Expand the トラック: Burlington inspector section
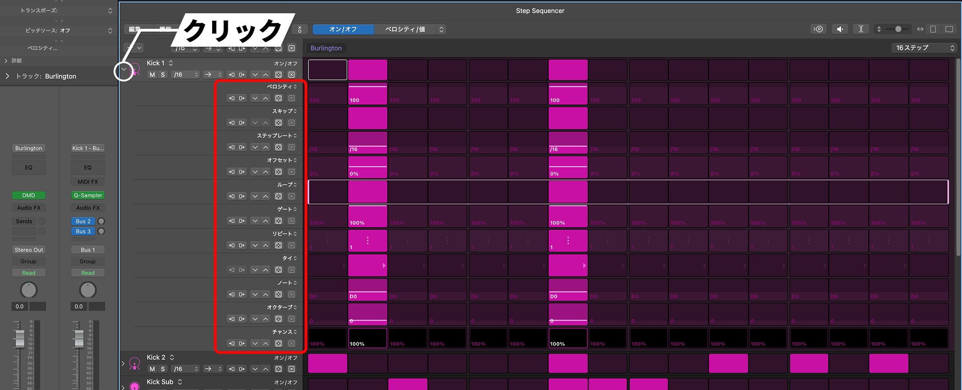Image resolution: width=962 pixels, height=390 pixels. 7,76
